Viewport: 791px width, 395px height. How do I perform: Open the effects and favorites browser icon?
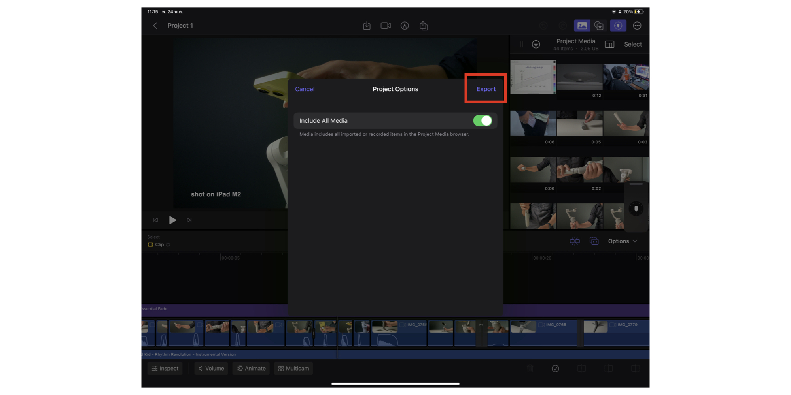point(599,26)
